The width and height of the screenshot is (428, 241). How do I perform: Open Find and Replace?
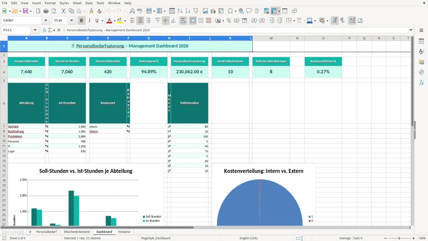point(132,11)
